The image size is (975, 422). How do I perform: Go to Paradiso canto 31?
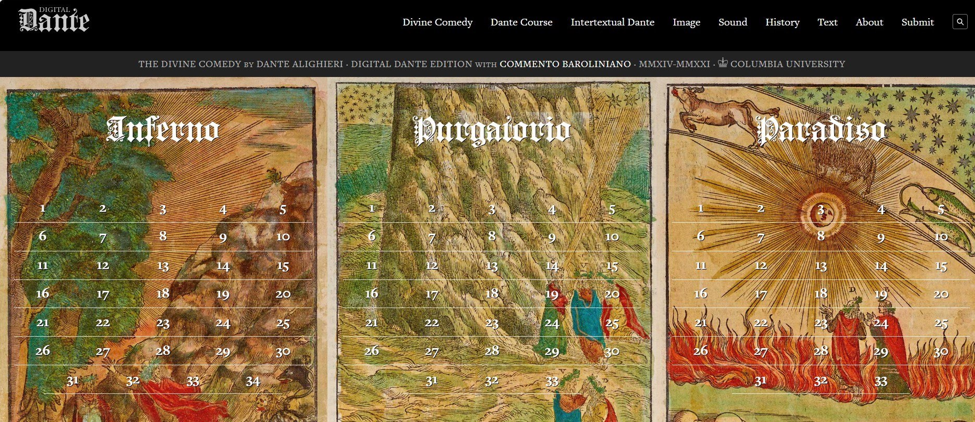coord(761,381)
